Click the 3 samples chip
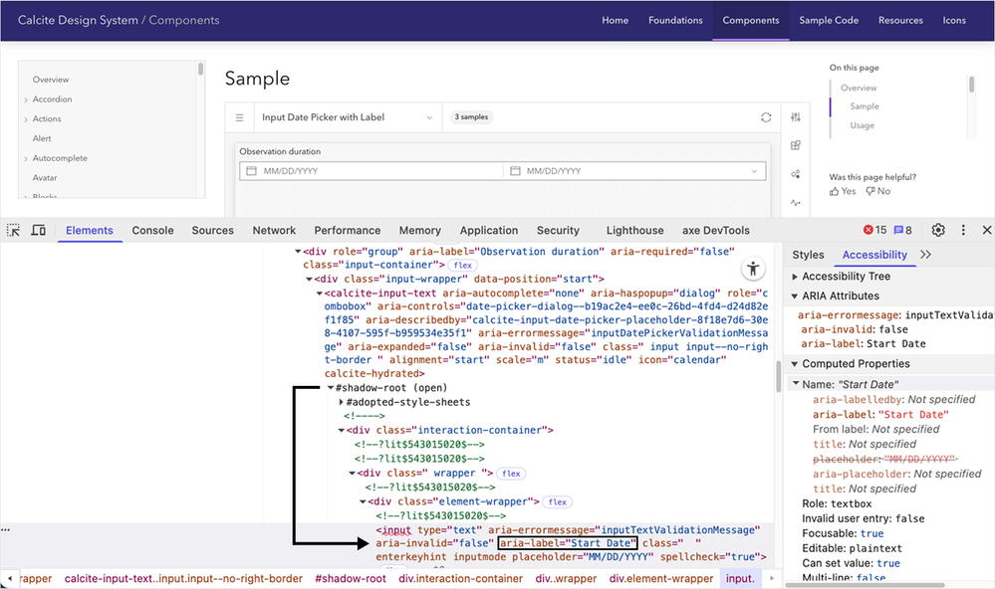Viewport: 995px width, 589px height. tap(471, 117)
